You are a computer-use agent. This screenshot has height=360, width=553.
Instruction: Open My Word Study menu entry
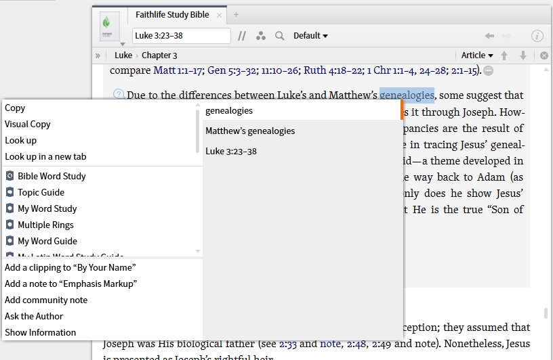tap(47, 208)
